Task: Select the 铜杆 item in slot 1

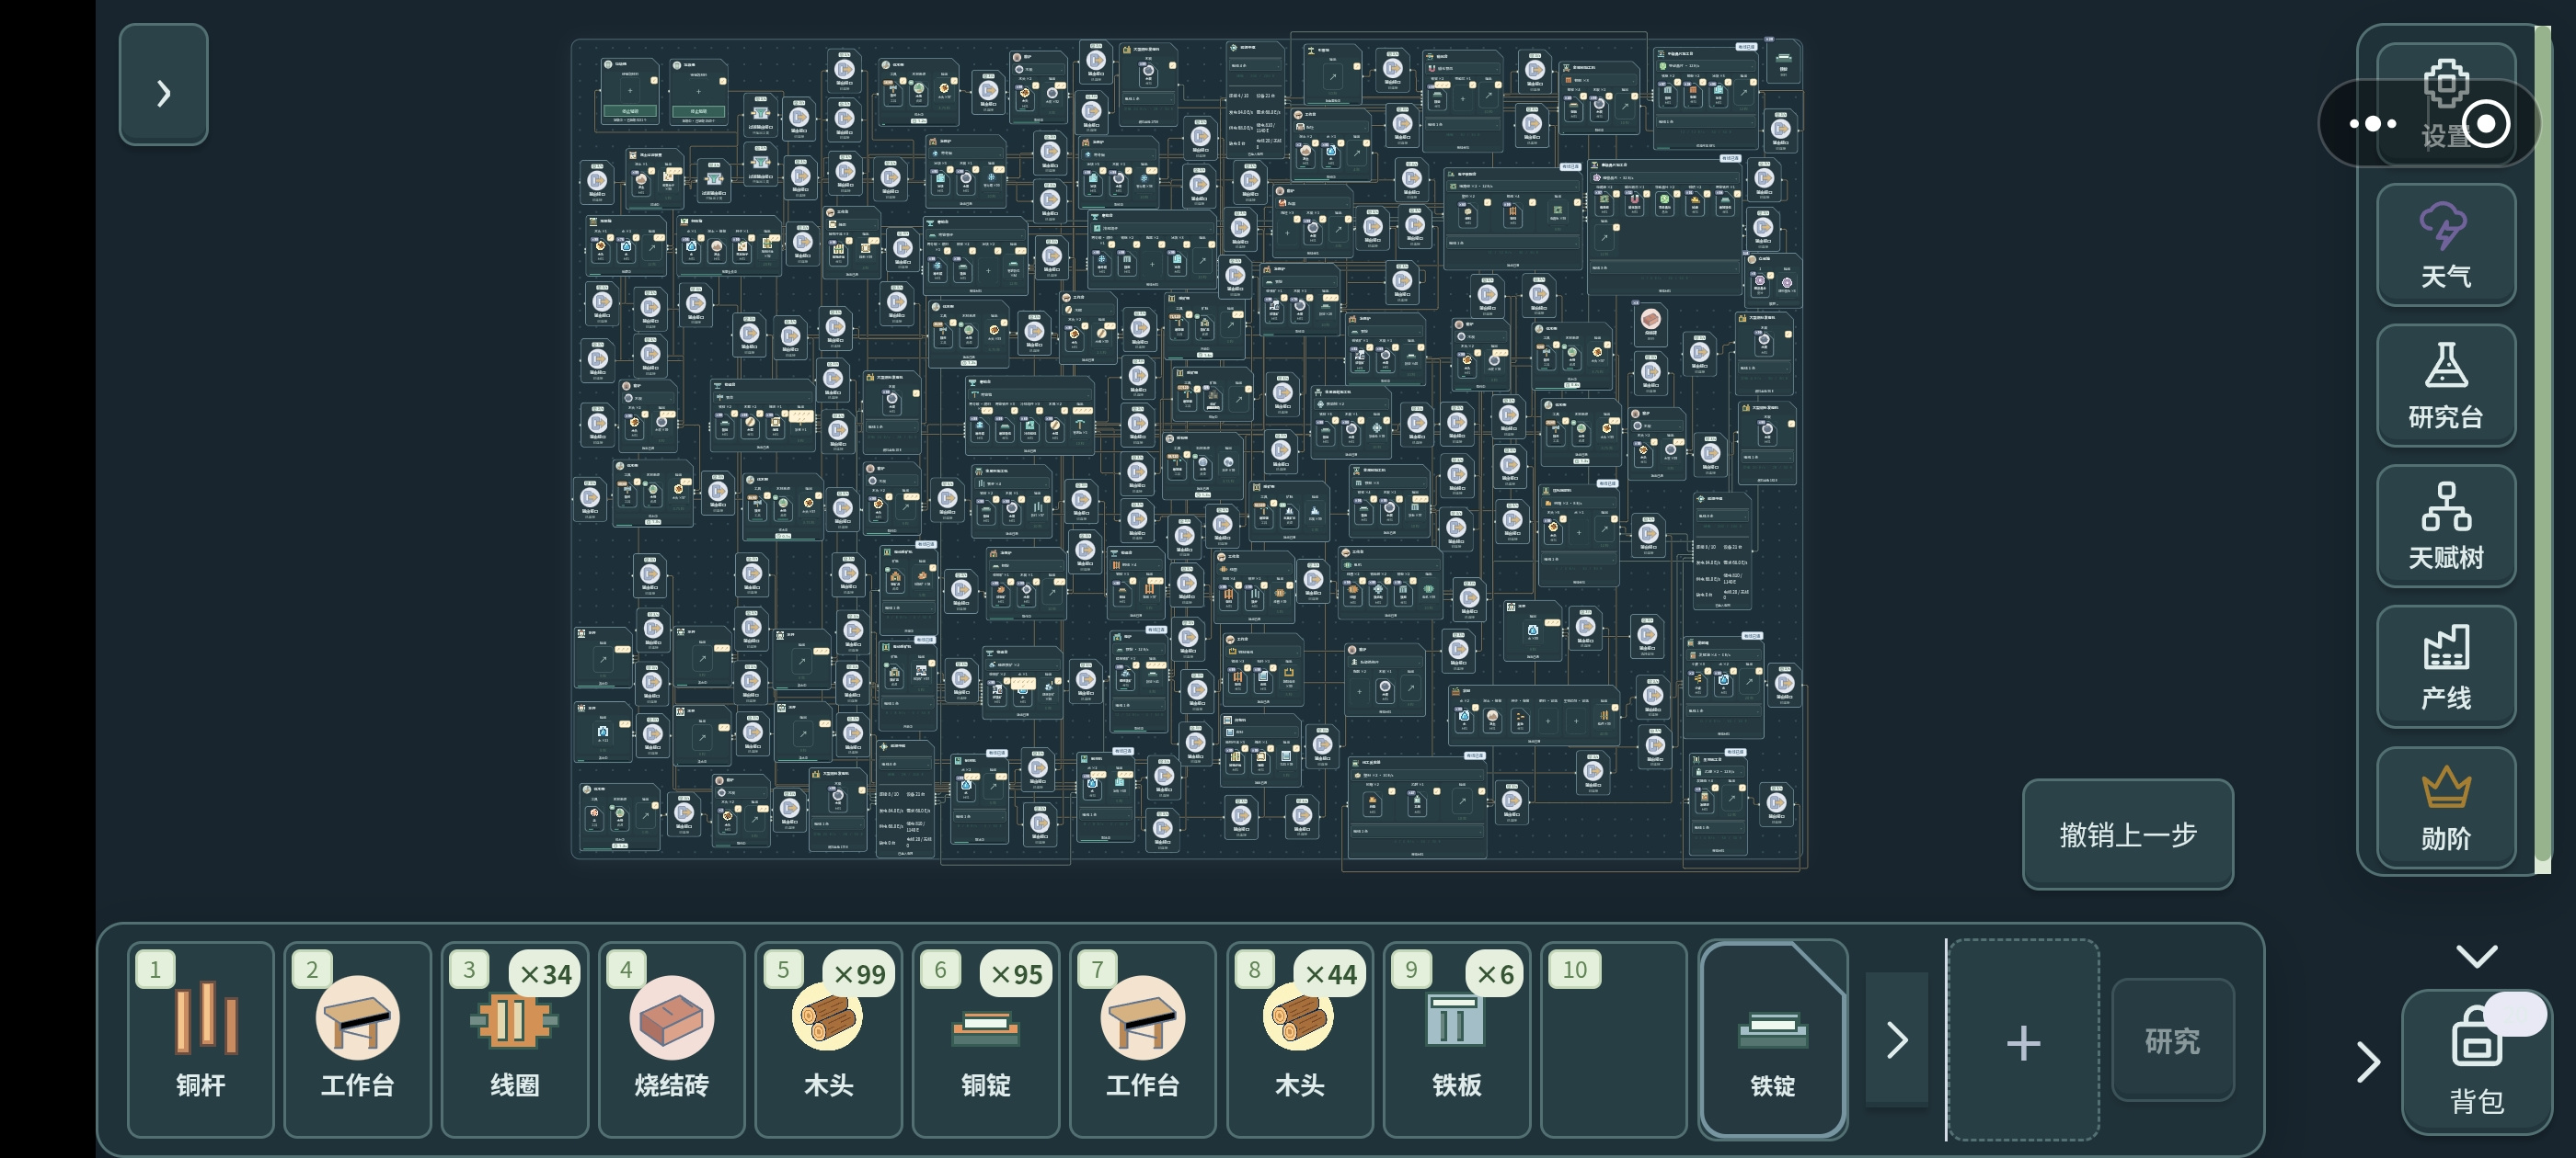Action: 200,1039
